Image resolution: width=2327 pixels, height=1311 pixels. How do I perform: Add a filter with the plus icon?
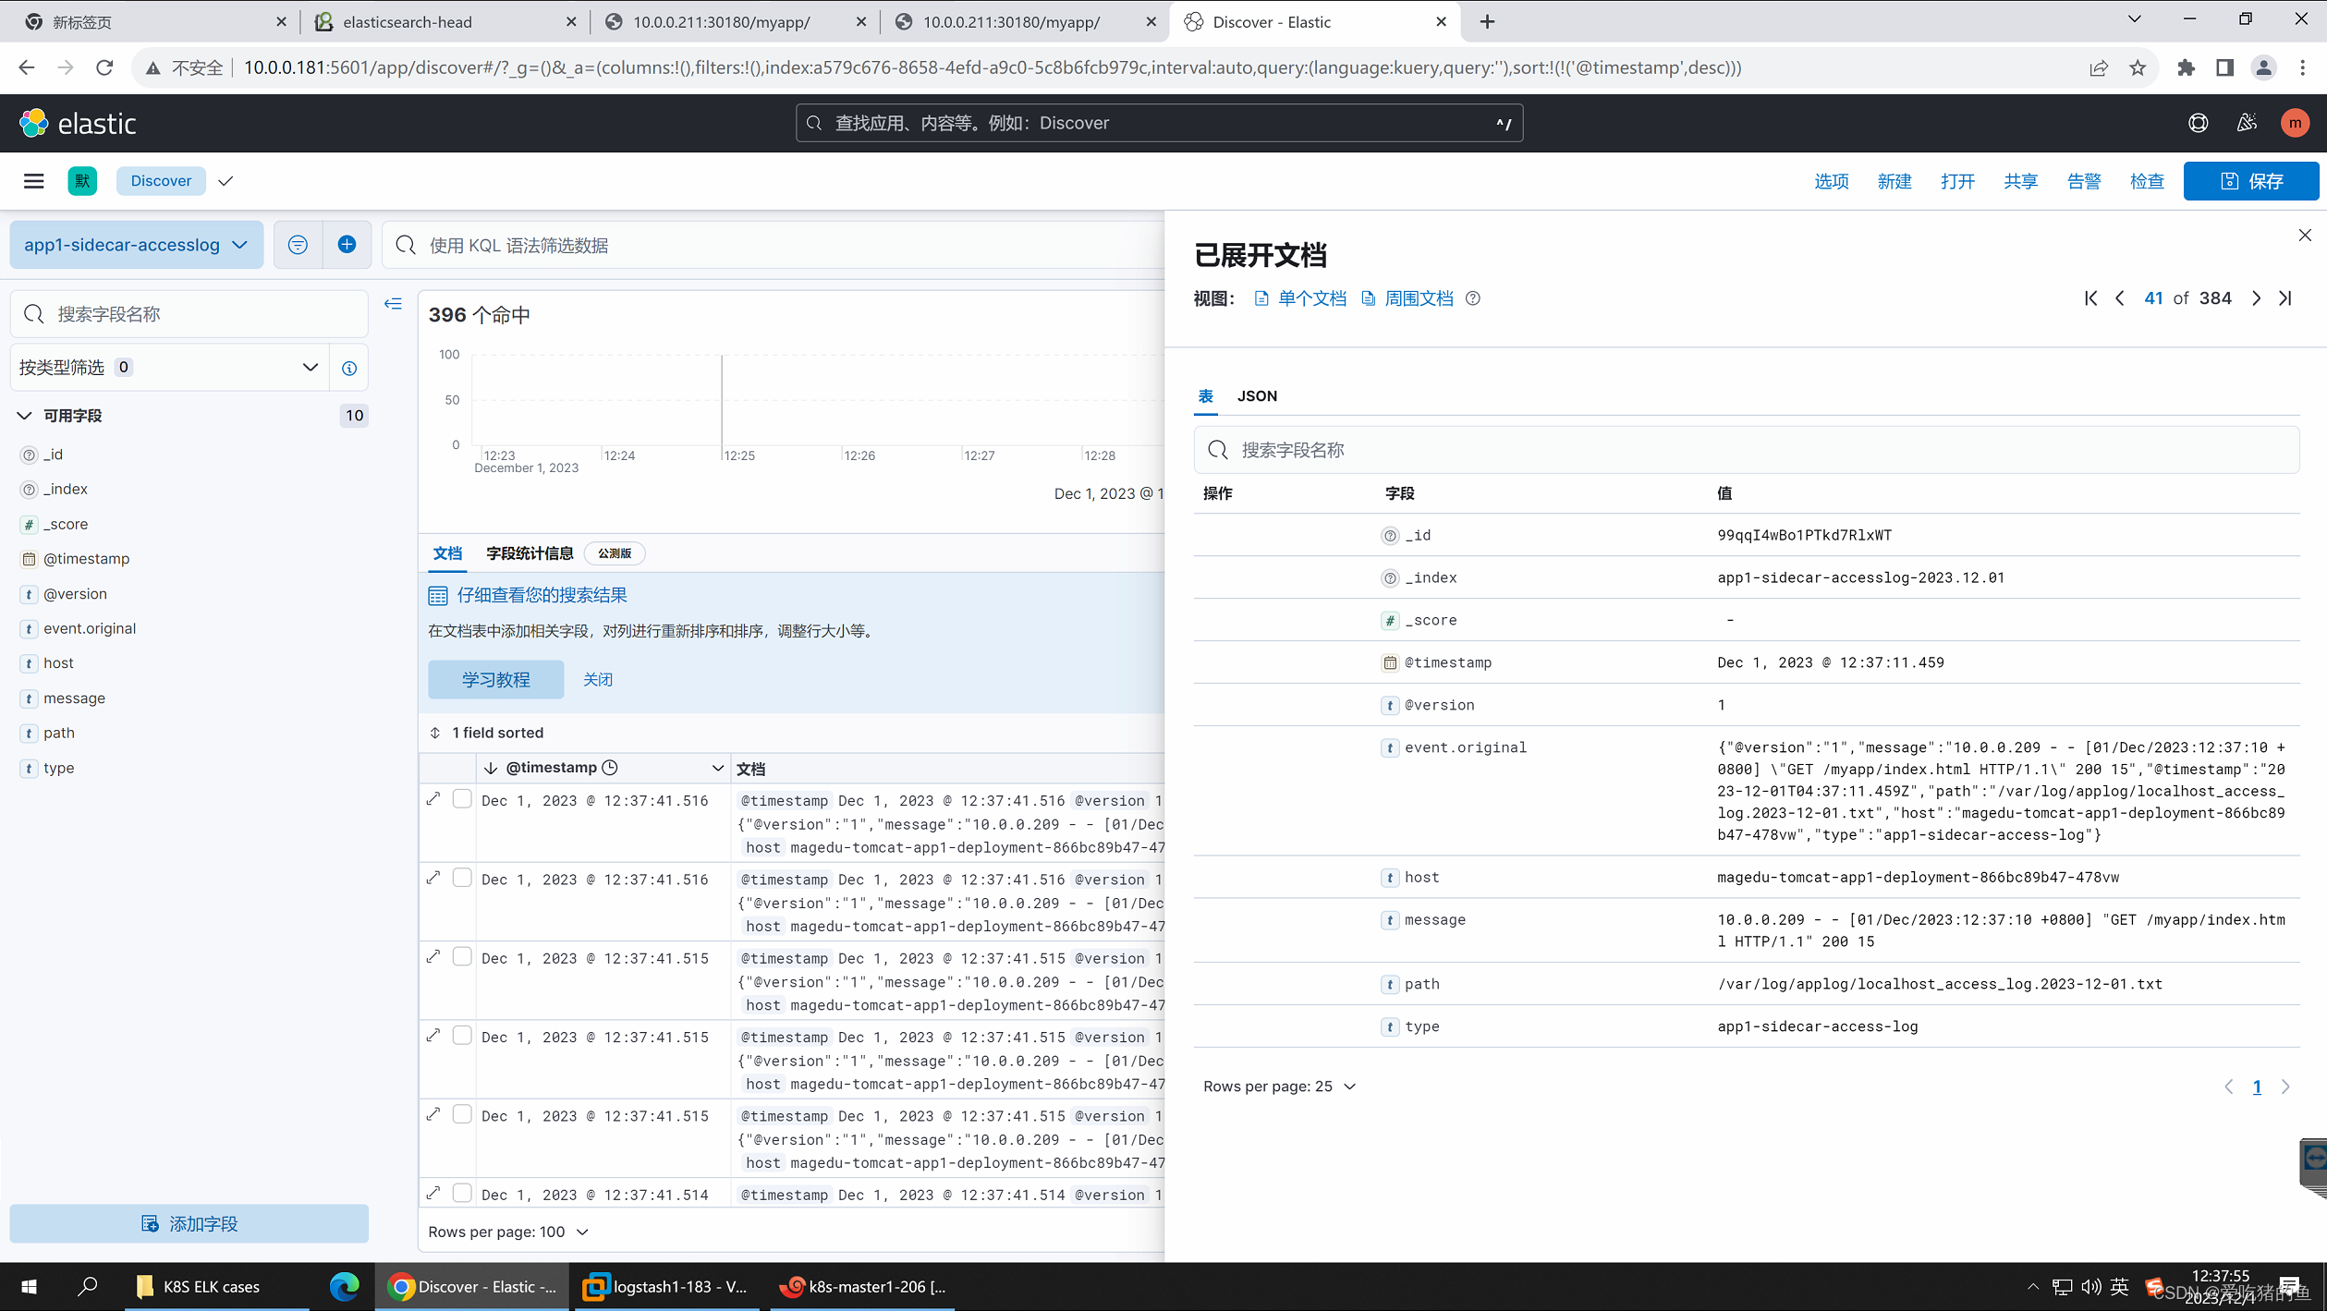(347, 245)
